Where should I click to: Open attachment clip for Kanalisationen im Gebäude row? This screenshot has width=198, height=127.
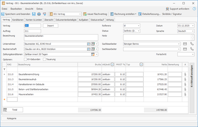coord(185,84)
